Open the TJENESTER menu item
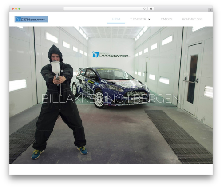 tap(138, 19)
